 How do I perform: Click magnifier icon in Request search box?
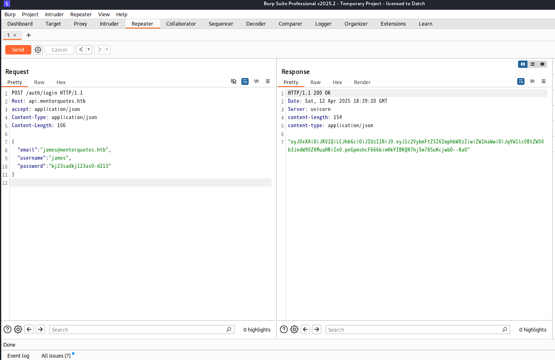click(229, 330)
